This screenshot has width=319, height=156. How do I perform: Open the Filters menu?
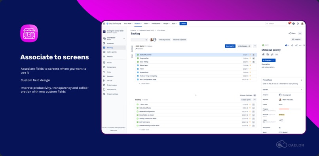(x=146, y=24)
